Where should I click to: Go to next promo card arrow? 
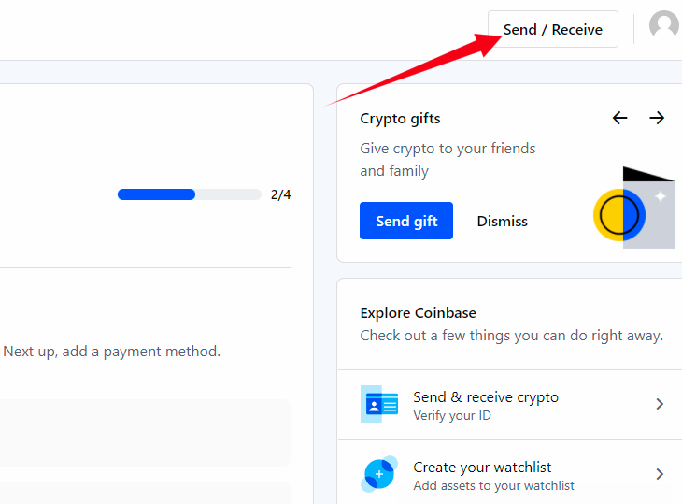(x=657, y=118)
